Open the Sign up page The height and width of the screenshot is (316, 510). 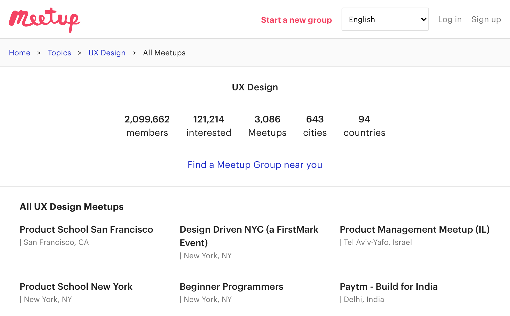coord(486,20)
